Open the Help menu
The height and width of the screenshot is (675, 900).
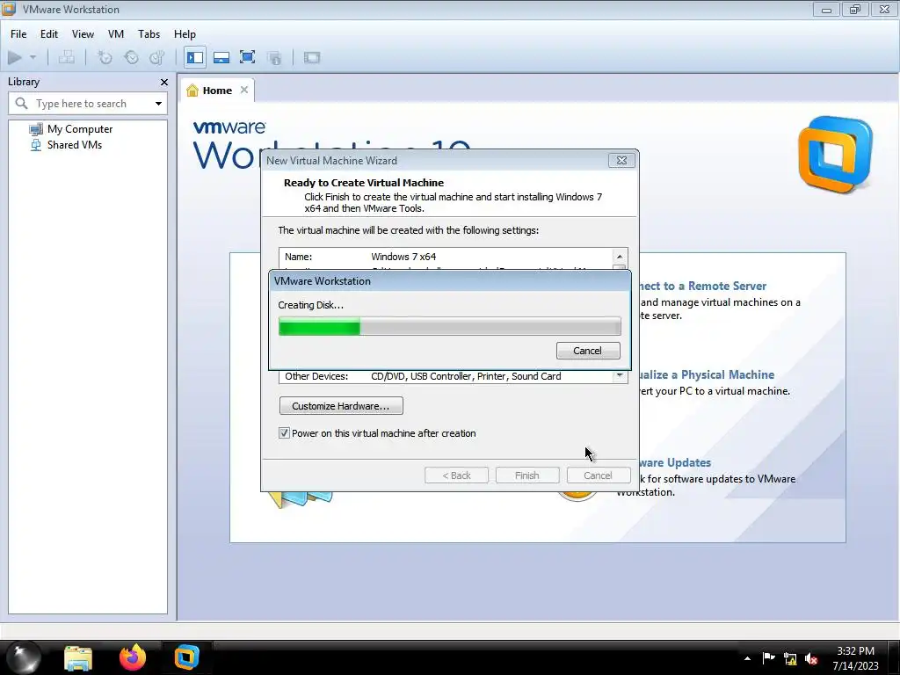[x=185, y=34]
